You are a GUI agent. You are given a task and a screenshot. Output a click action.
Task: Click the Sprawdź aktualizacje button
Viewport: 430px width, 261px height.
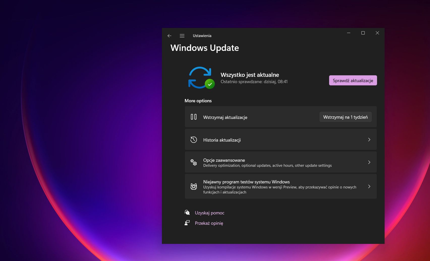point(353,80)
